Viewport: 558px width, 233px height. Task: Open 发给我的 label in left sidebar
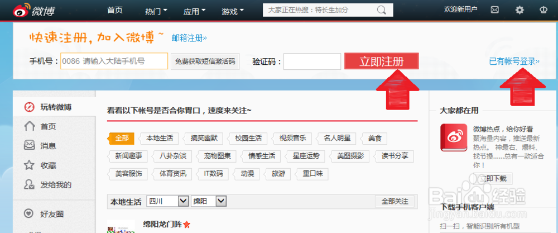coord(56,184)
